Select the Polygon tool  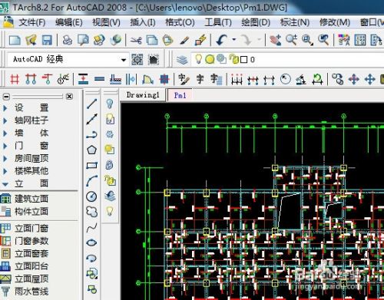(91, 150)
